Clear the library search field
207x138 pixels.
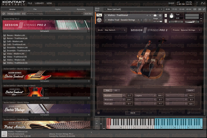[82, 14]
